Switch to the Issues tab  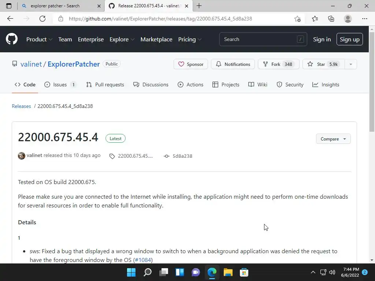click(60, 85)
